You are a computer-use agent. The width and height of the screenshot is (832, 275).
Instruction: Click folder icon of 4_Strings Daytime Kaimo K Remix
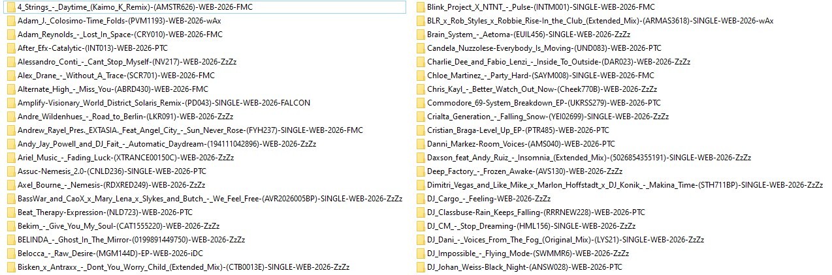click(10, 7)
